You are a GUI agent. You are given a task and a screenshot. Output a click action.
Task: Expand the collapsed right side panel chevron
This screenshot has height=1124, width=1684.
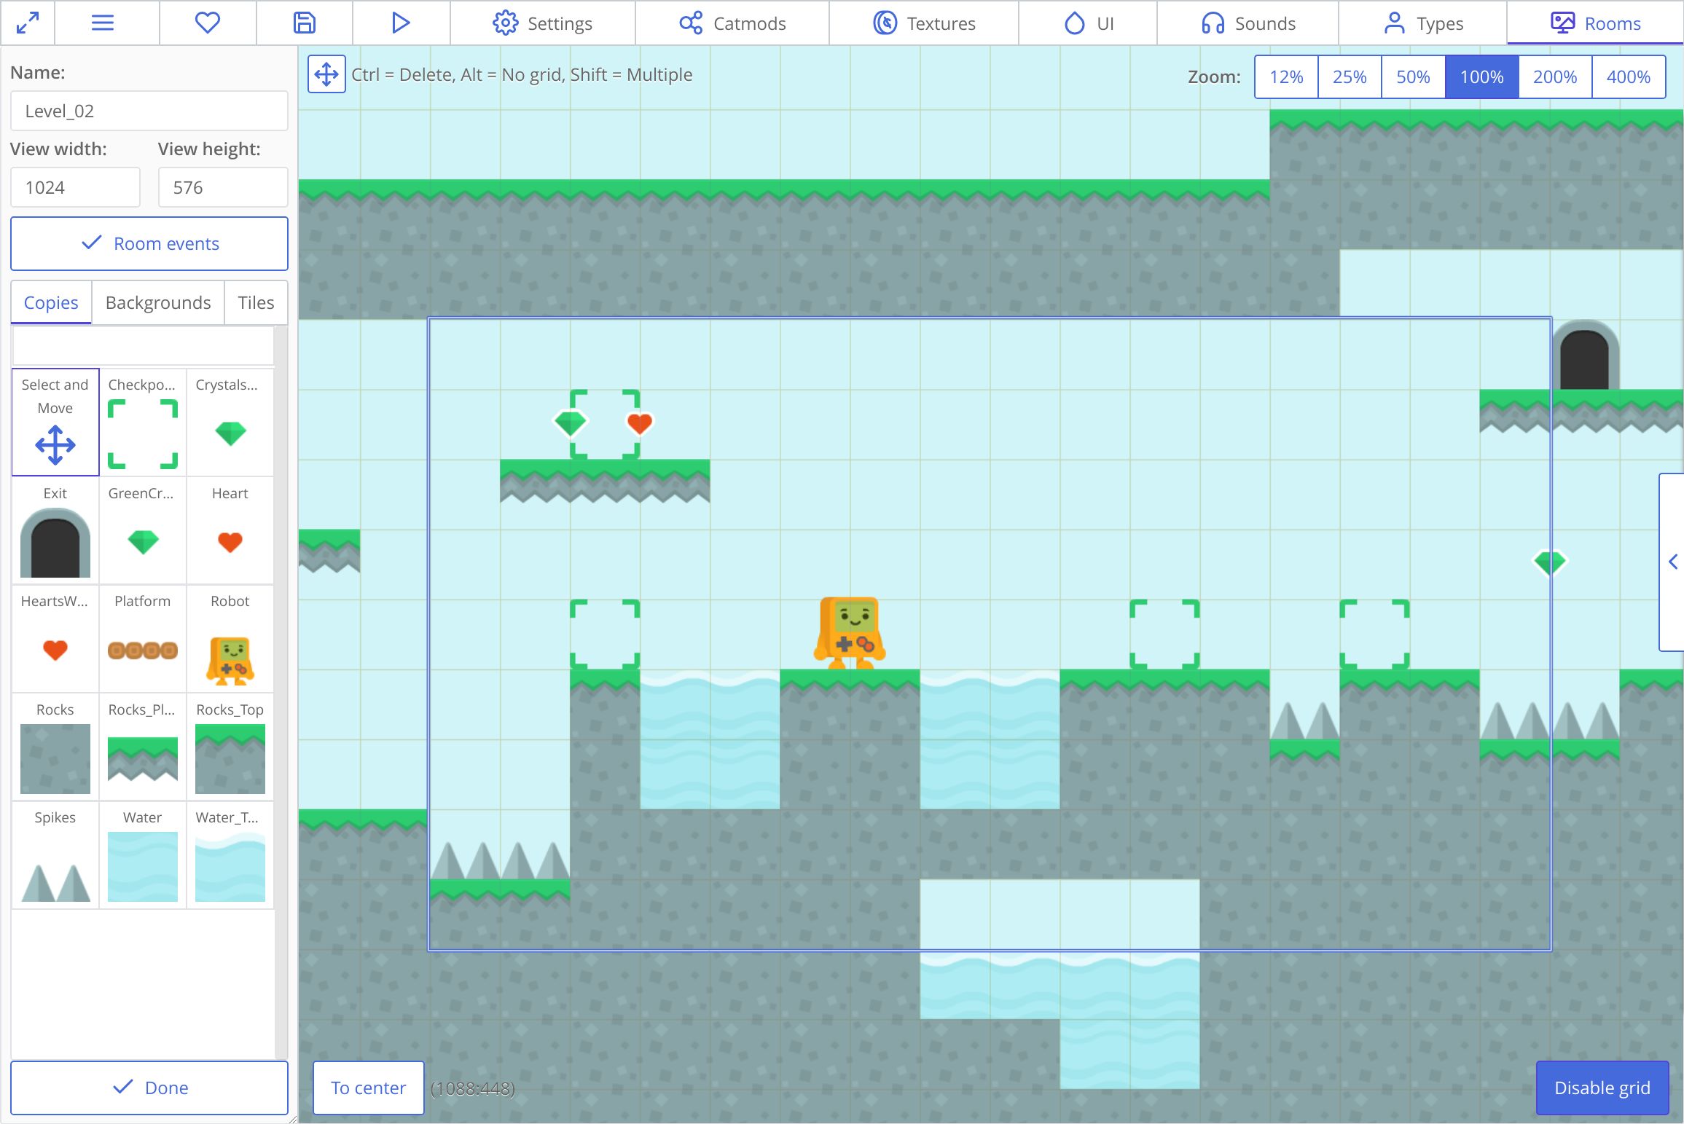[1673, 562]
